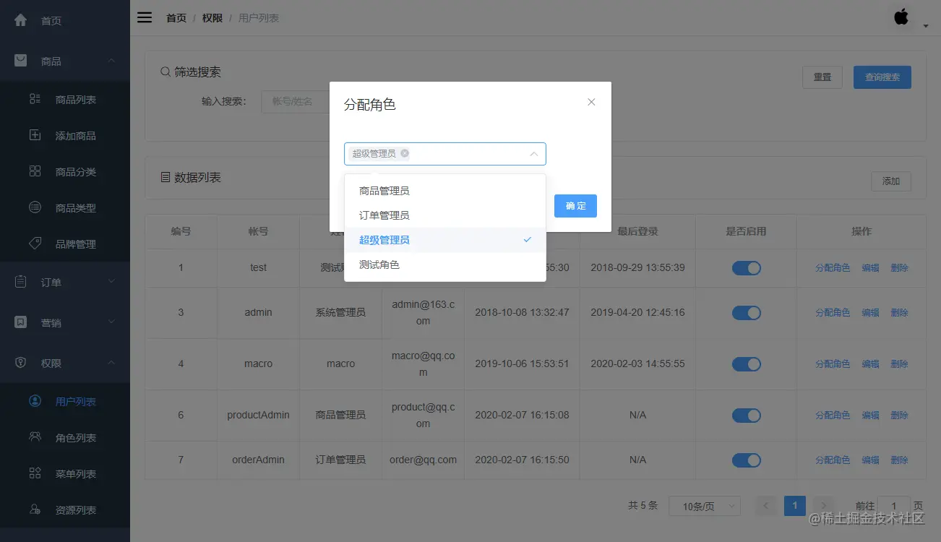Screen dimensions: 941x542
Task: Expand the 订单 sidebar submenu
Action: (65, 282)
